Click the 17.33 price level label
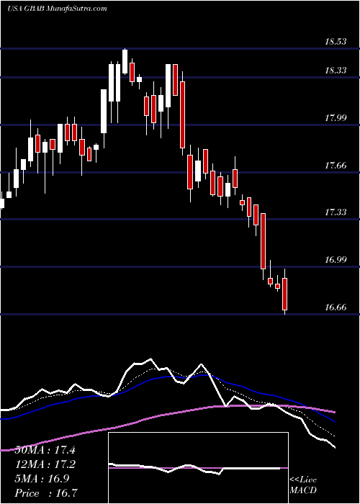 [336, 212]
